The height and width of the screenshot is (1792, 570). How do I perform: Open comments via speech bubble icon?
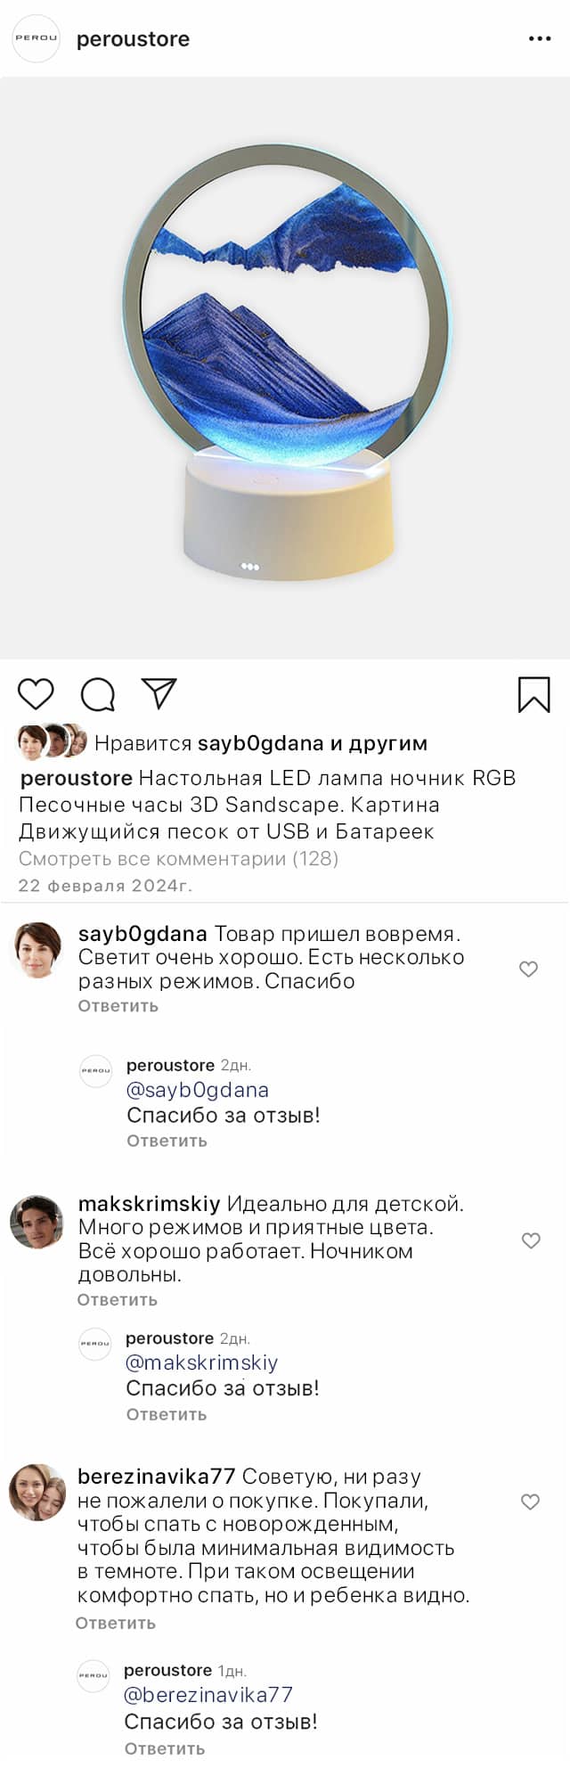pos(98,694)
